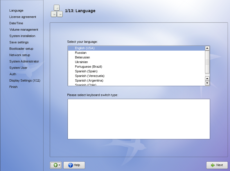
Task: Jump to Display Settings (X11) sidebar step
Action: click(x=25, y=80)
